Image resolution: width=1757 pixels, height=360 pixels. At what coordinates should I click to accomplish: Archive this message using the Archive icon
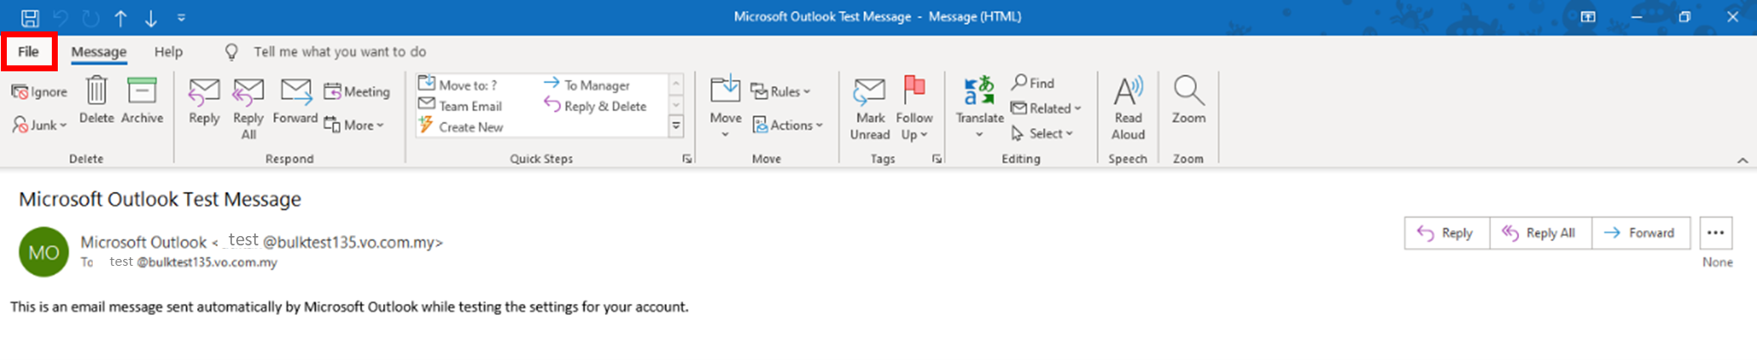[142, 92]
